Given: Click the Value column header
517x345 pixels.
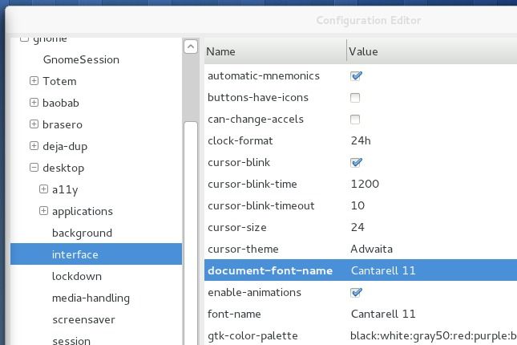Looking at the screenshot, I should [431, 51].
